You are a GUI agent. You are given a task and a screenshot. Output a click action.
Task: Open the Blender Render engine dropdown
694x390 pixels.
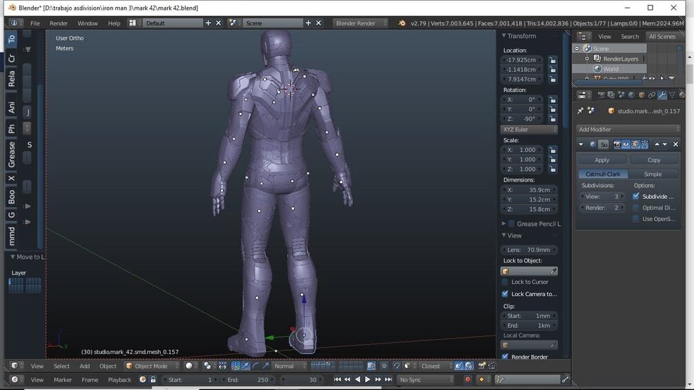360,23
